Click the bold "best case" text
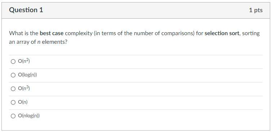Screen dimensions: 272x132 [52, 33]
